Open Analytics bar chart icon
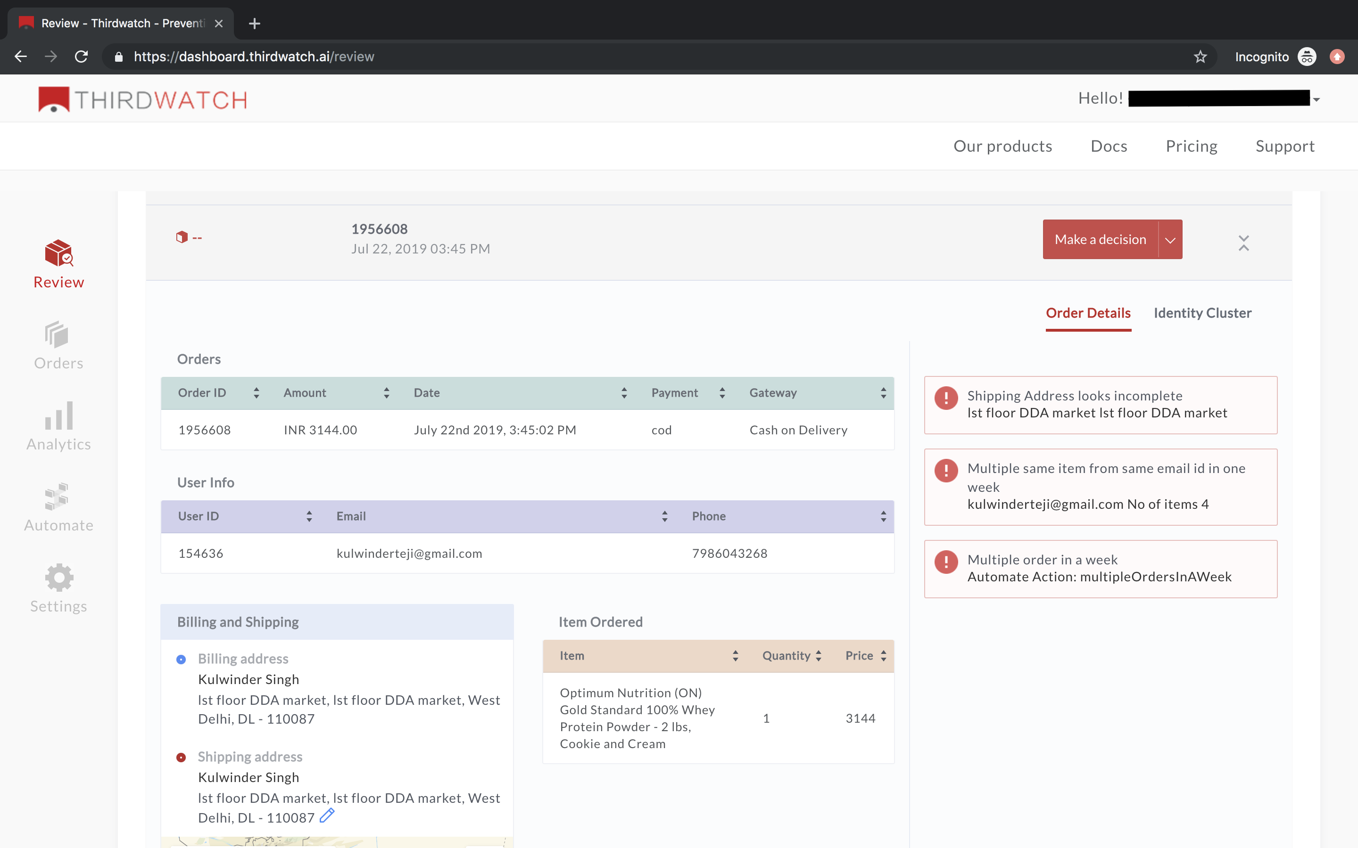 [x=59, y=416]
